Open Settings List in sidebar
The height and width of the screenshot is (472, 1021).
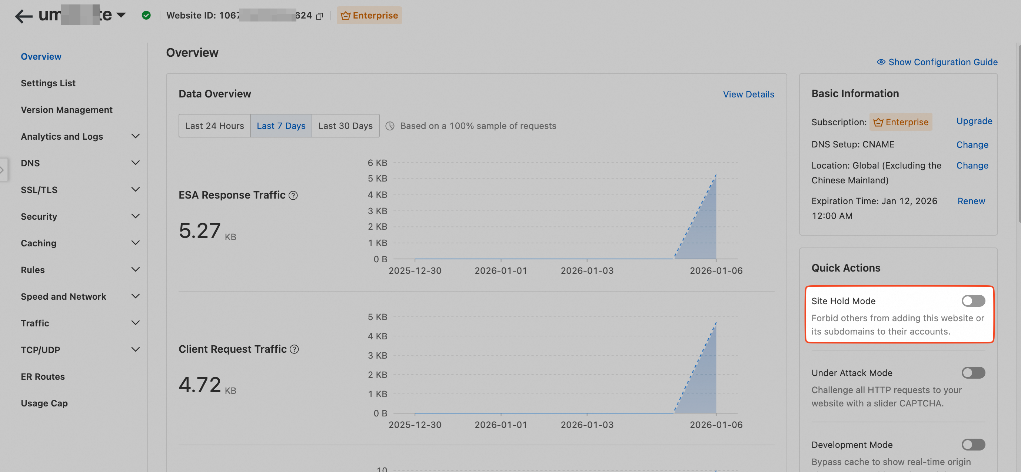48,83
